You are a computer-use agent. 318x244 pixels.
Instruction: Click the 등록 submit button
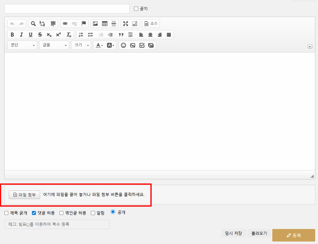(294, 235)
